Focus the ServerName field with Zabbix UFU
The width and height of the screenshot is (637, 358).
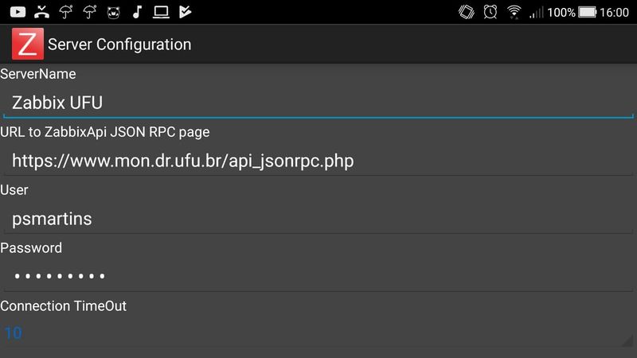tap(317, 103)
